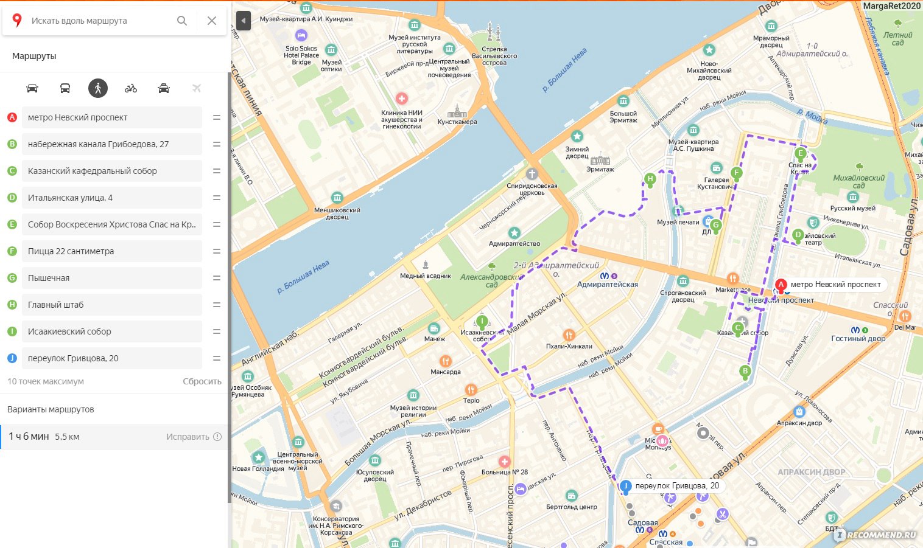Click the Гостиный двор metro label
The image size is (923, 548).
coord(858,338)
